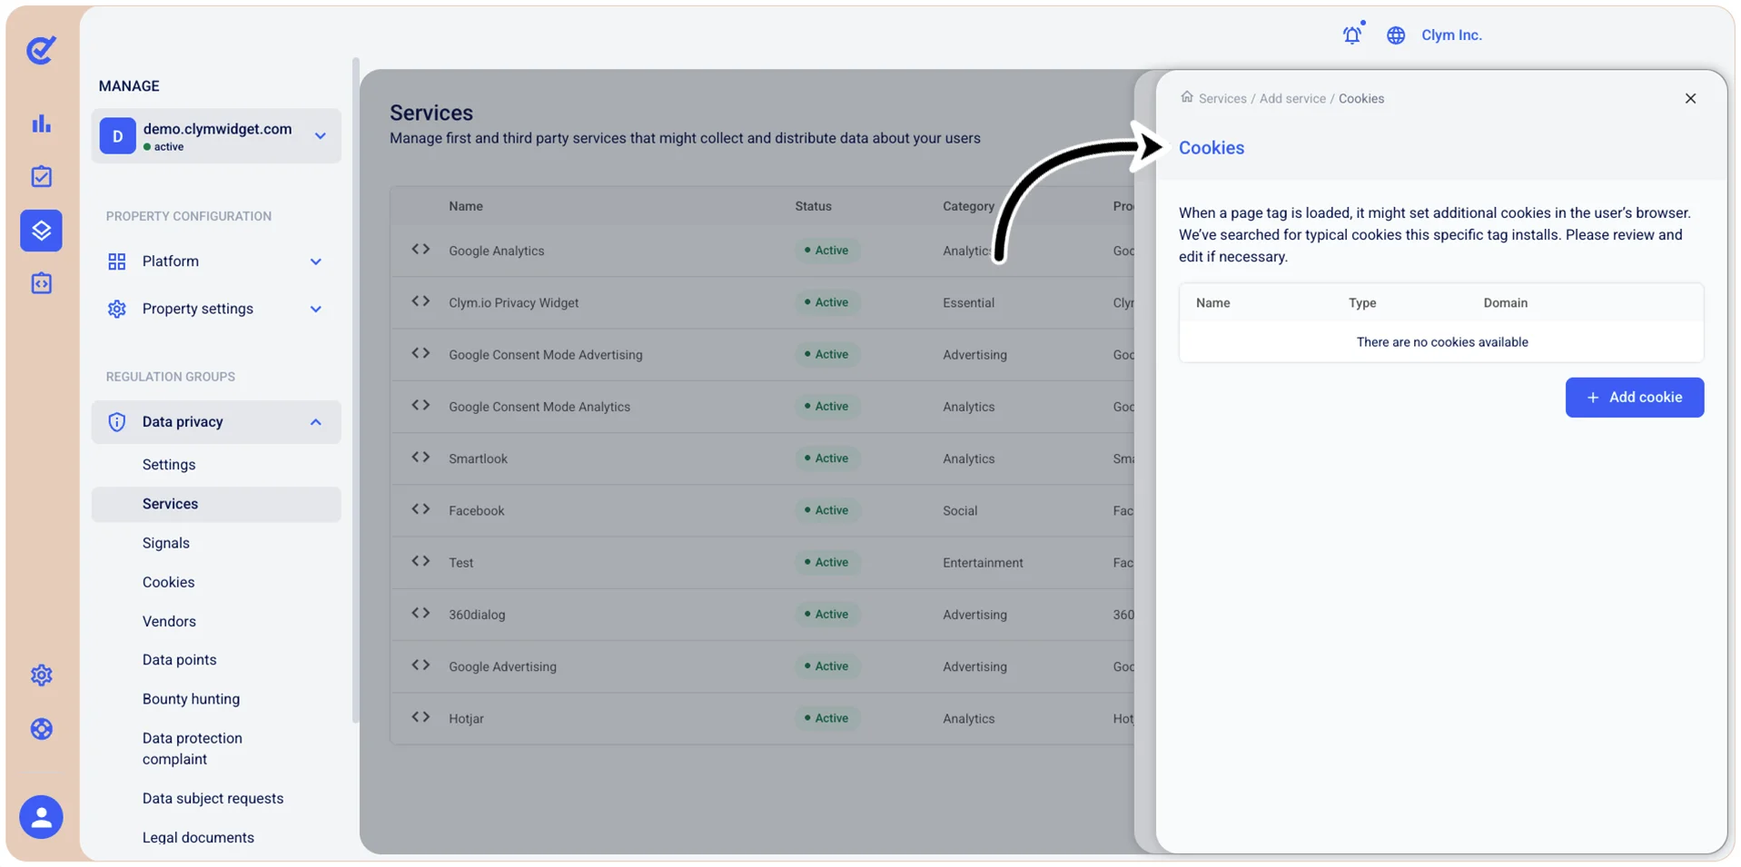Viewport: 1741px width, 867px height.
Task: Open the gear settings sidebar icon
Action: coord(41,675)
